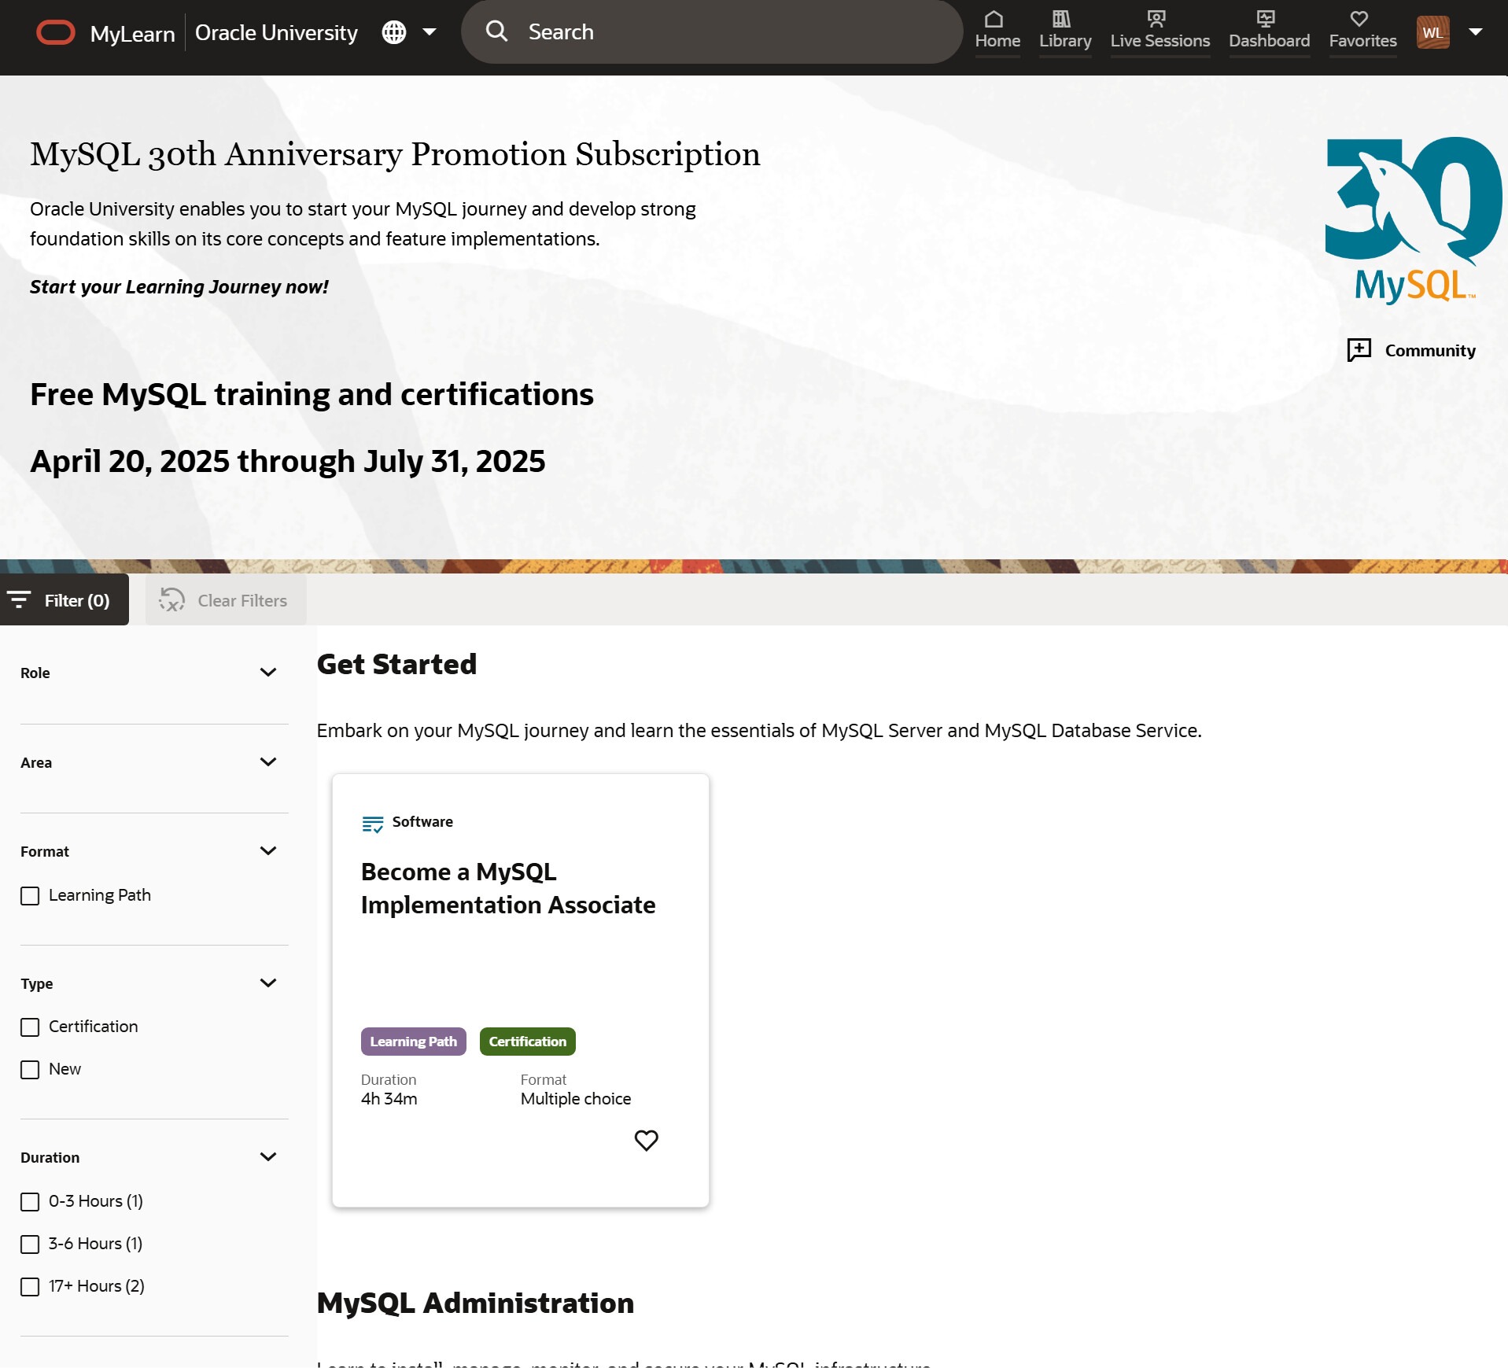The width and height of the screenshot is (1508, 1368).
Task: Click the Filter (0) button
Action: click(x=64, y=600)
